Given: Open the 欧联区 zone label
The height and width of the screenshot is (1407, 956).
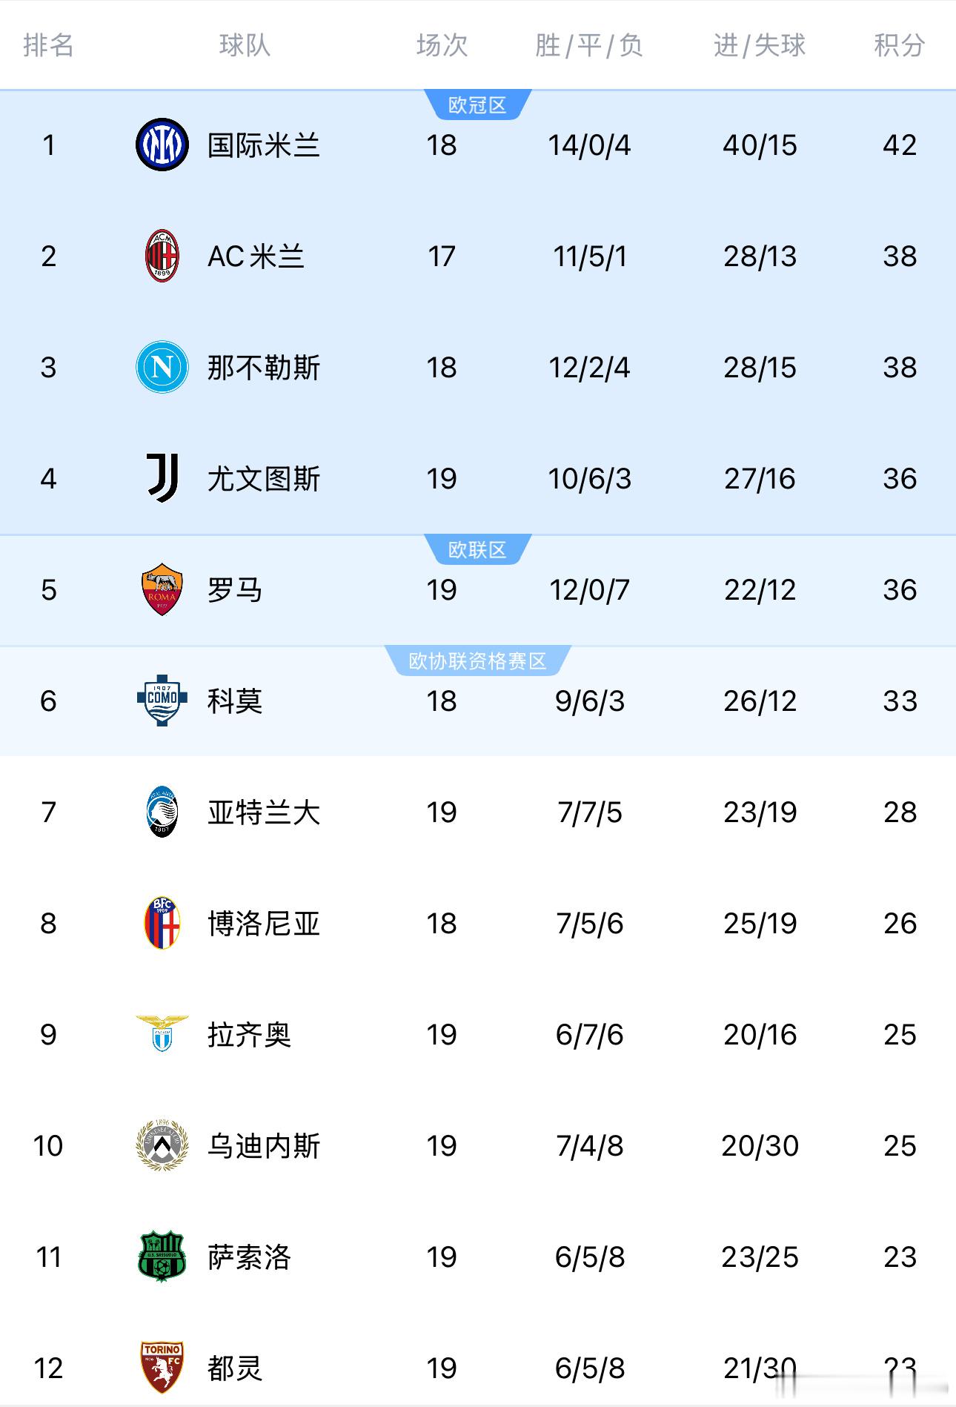Looking at the screenshot, I should pos(478,549).
